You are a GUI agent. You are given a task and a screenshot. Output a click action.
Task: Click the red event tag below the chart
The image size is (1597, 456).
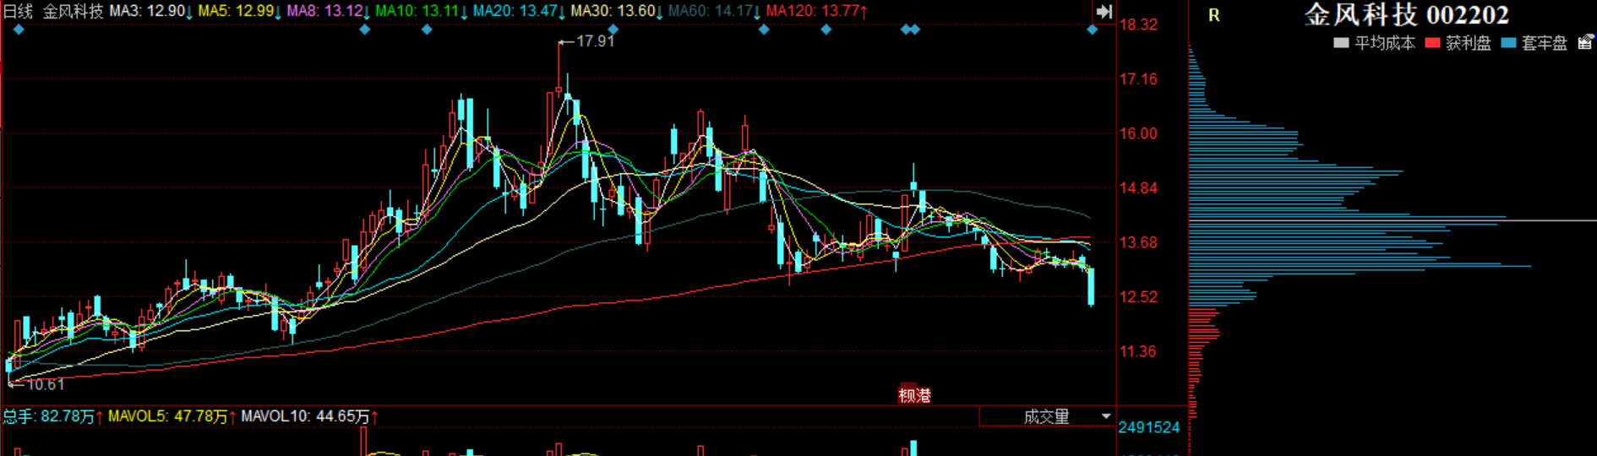pyautogui.click(x=914, y=394)
